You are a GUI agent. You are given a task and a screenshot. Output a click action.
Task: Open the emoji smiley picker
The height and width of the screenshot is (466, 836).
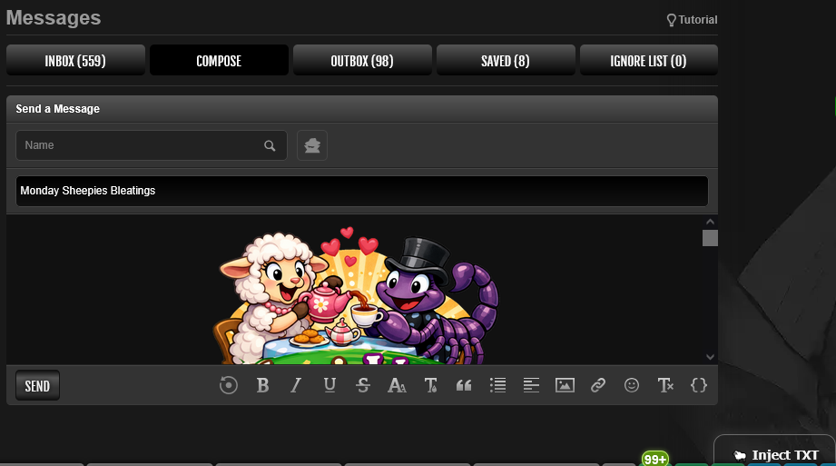click(632, 385)
